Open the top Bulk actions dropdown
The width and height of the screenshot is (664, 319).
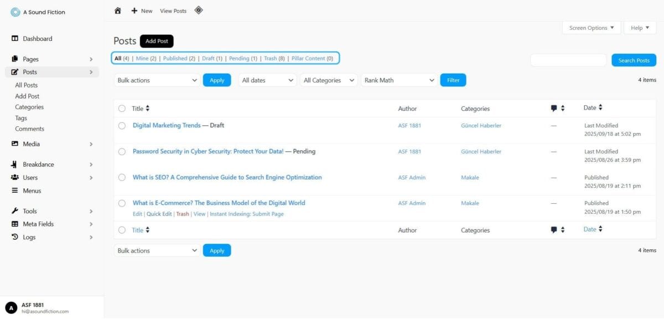click(157, 80)
